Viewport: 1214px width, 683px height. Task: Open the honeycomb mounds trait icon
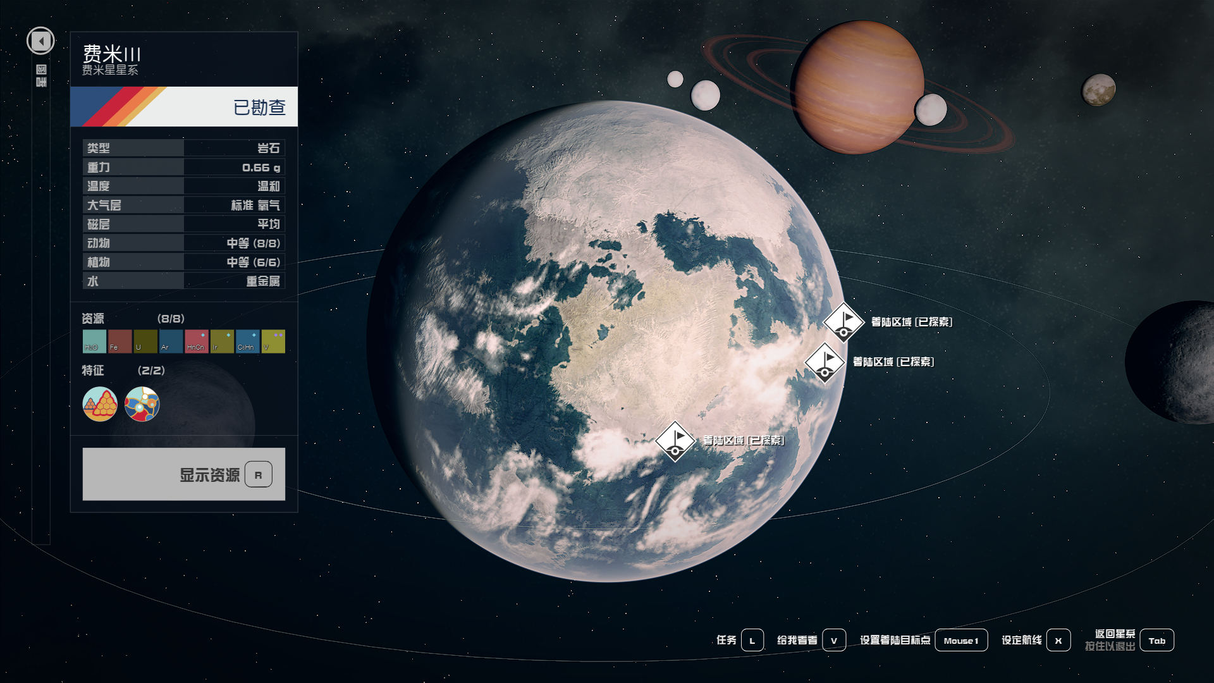(x=100, y=404)
